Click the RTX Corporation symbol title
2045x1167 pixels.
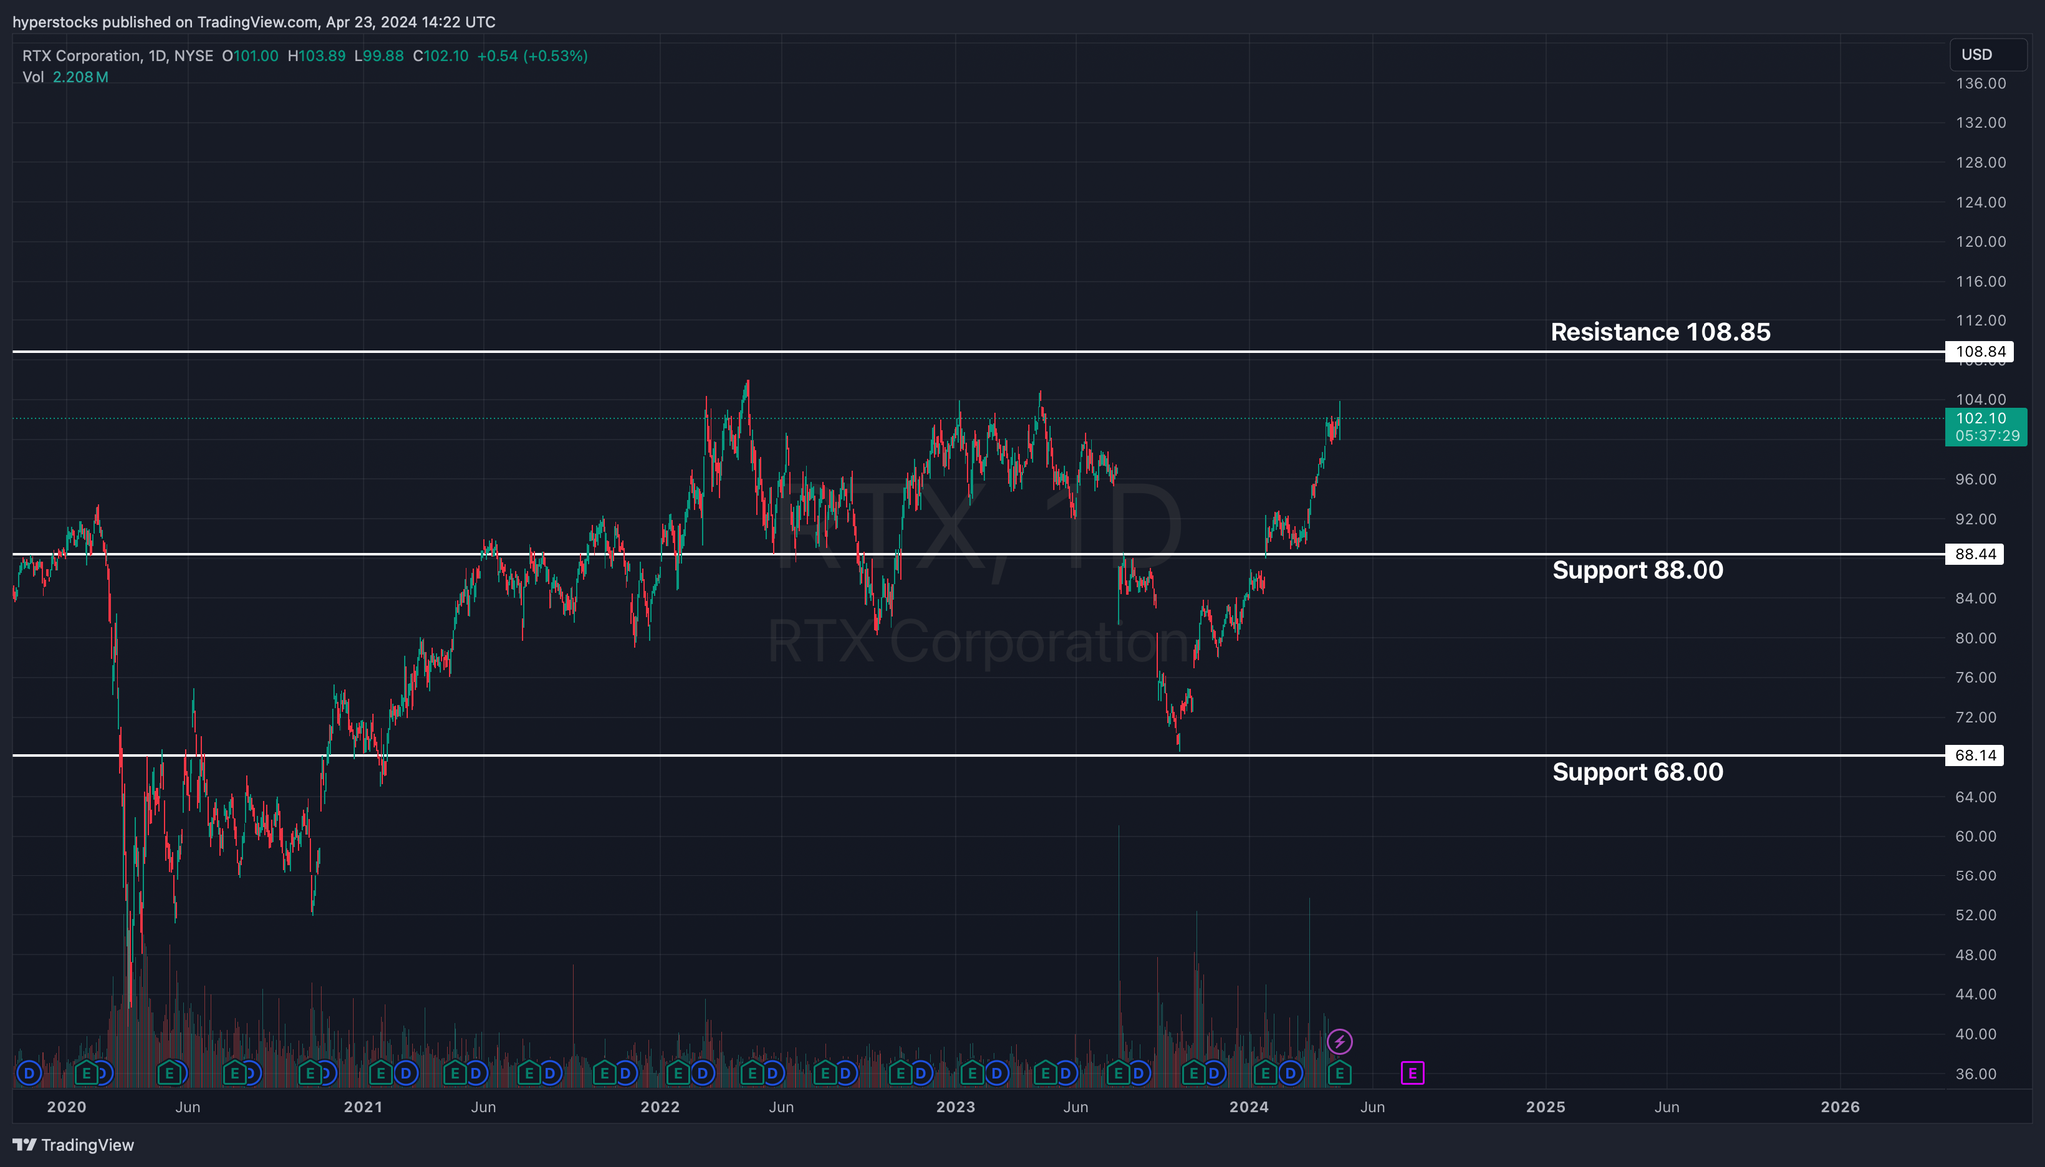82,56
